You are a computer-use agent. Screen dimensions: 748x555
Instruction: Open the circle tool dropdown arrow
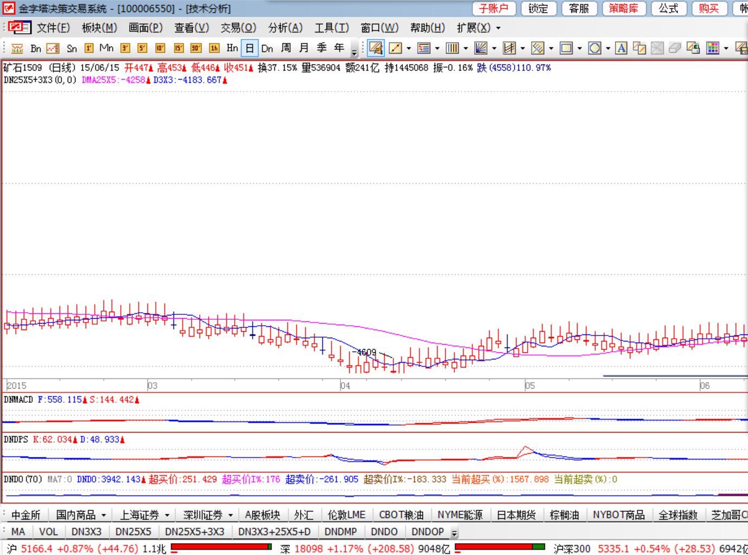pyautogui.click(x=608, y=48)
